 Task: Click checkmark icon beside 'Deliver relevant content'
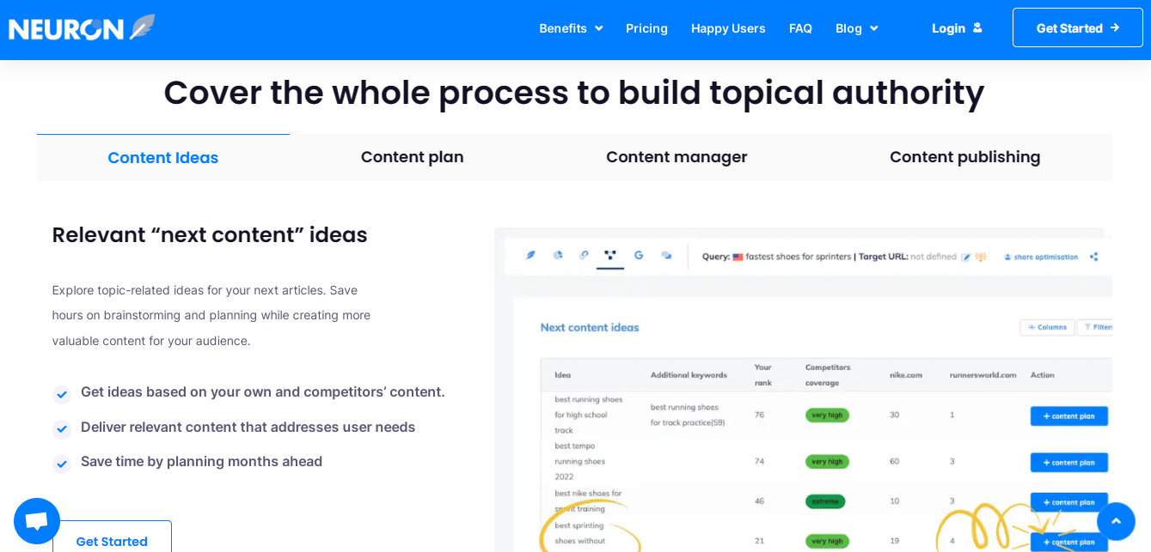62,429
